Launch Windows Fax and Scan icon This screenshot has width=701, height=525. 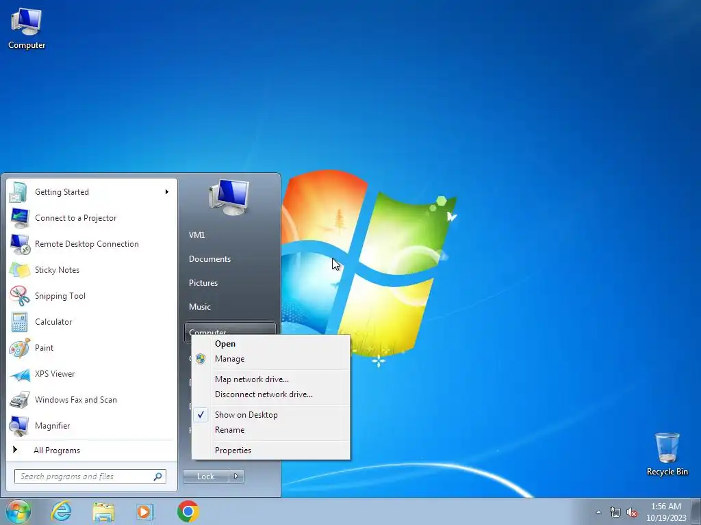tap(19, 400)
